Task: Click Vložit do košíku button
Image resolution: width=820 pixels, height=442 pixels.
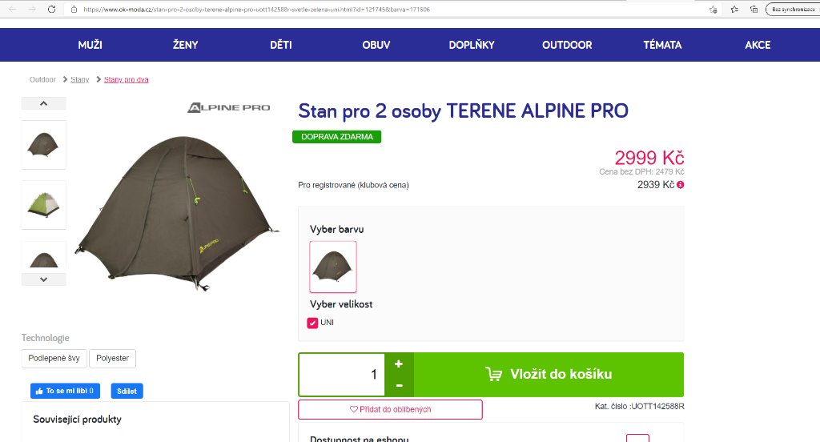Action: (549, 374)
